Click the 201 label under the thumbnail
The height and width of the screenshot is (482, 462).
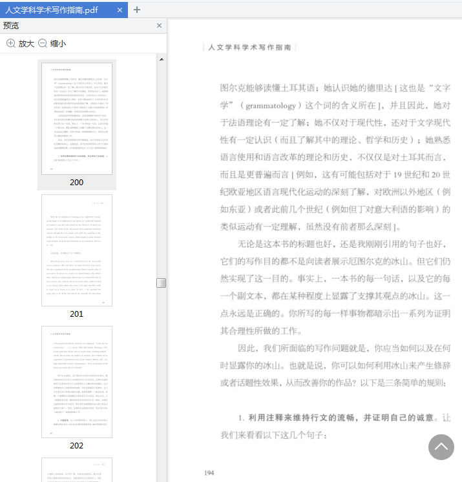pos(77,314)
